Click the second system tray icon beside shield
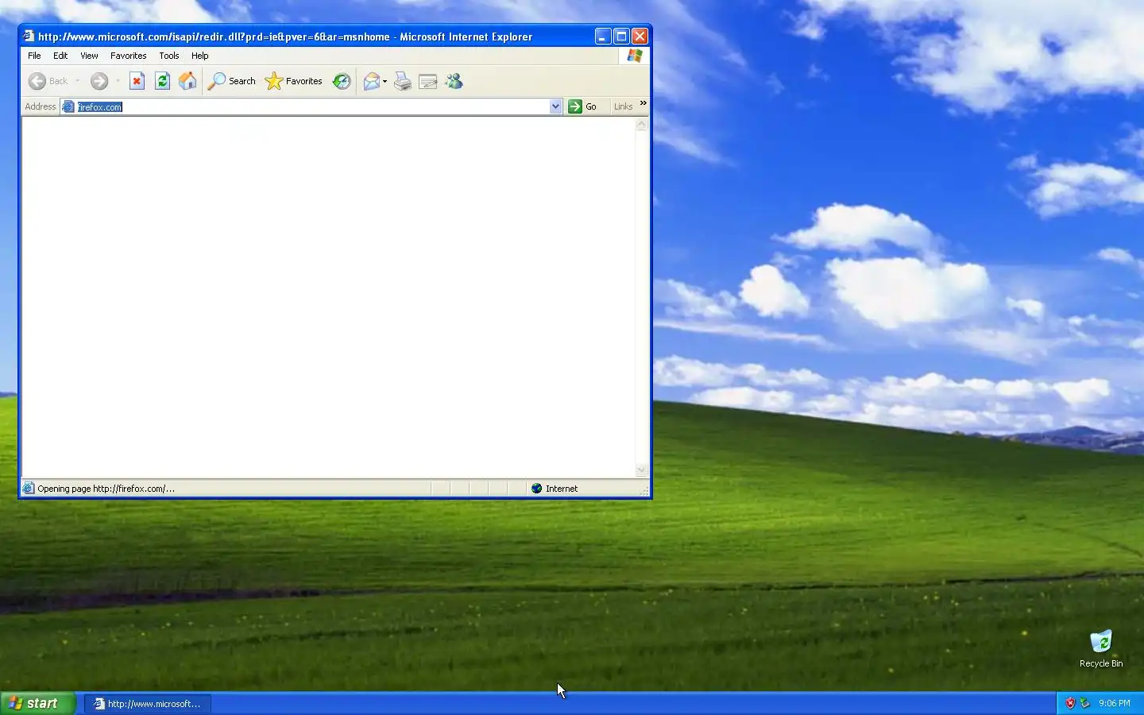The width and height of the screenshot is (1144, 715). click(1084, 703)
